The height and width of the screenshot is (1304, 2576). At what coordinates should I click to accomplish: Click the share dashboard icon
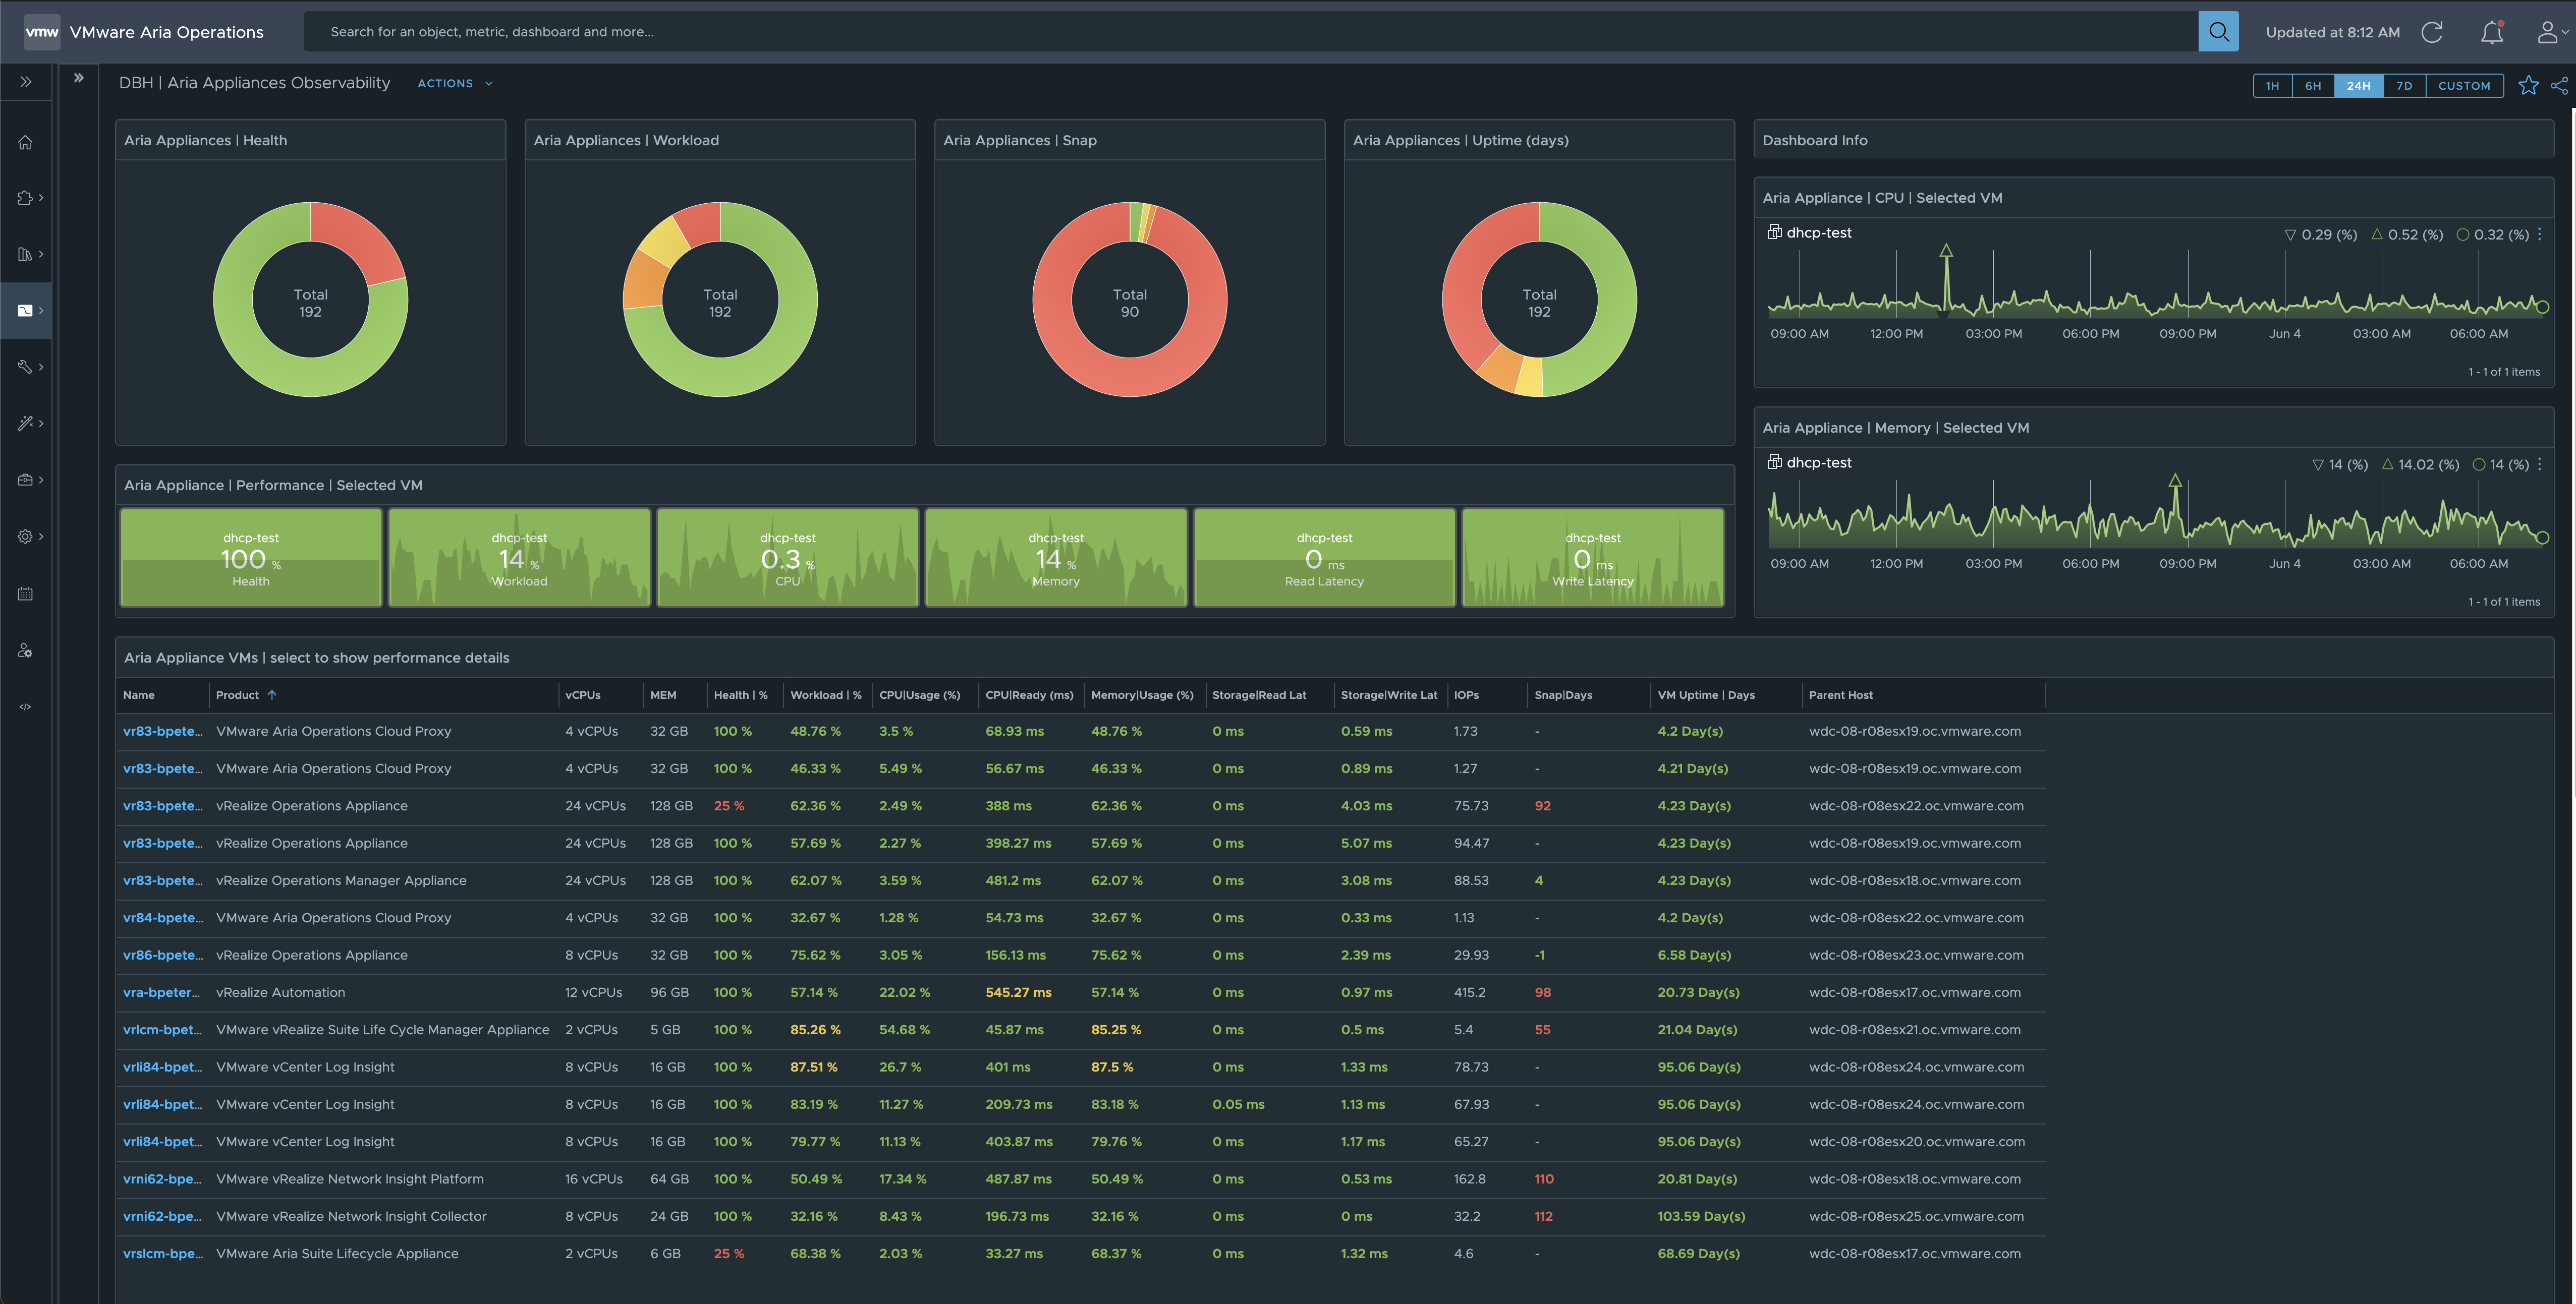coord(2559,85)
